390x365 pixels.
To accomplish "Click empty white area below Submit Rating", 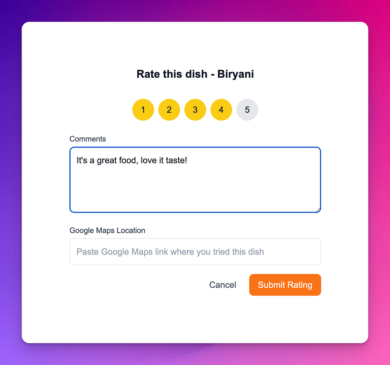I will tap(285, 320).
